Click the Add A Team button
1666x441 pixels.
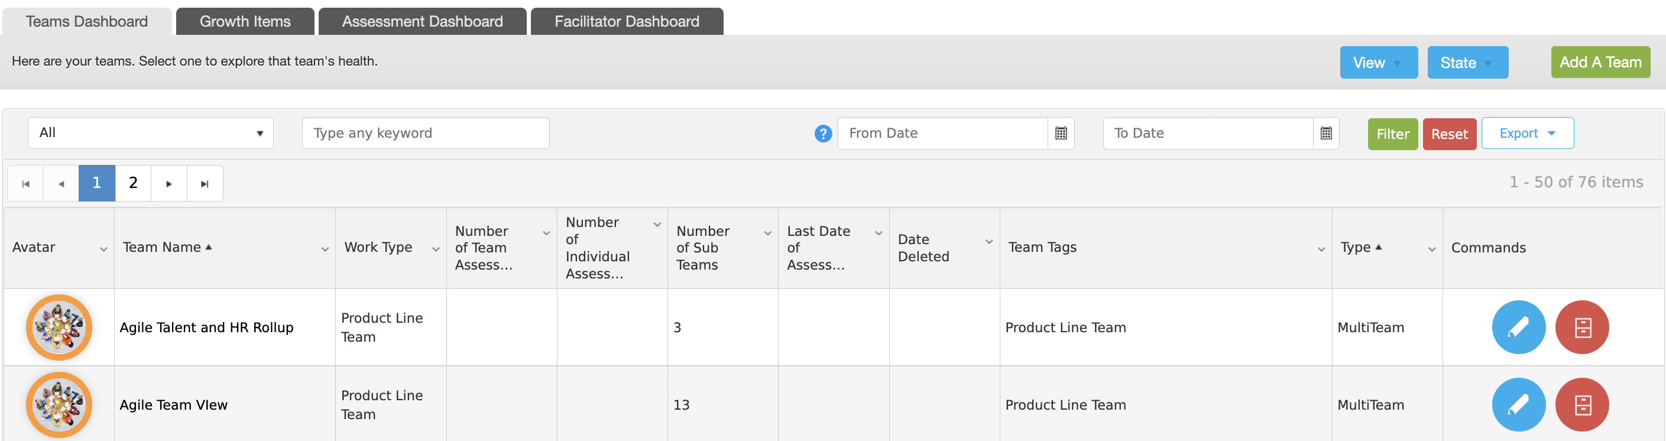click(1600, 62)
